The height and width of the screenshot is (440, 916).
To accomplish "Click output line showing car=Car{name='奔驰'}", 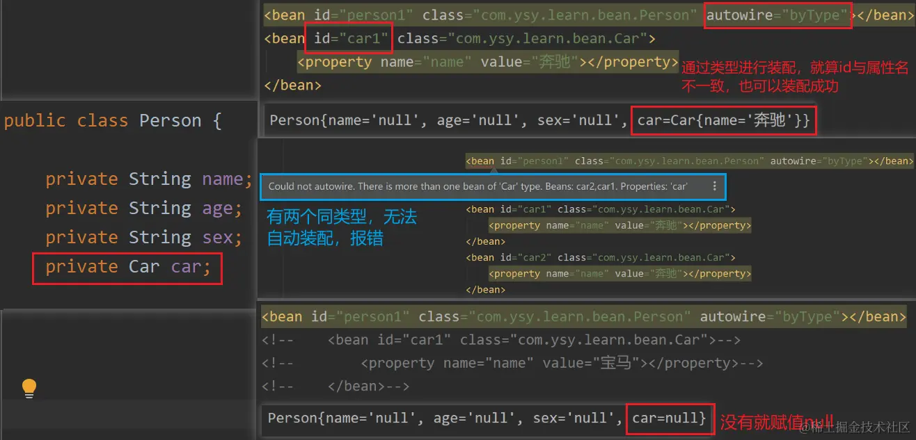I will (539, 121).
